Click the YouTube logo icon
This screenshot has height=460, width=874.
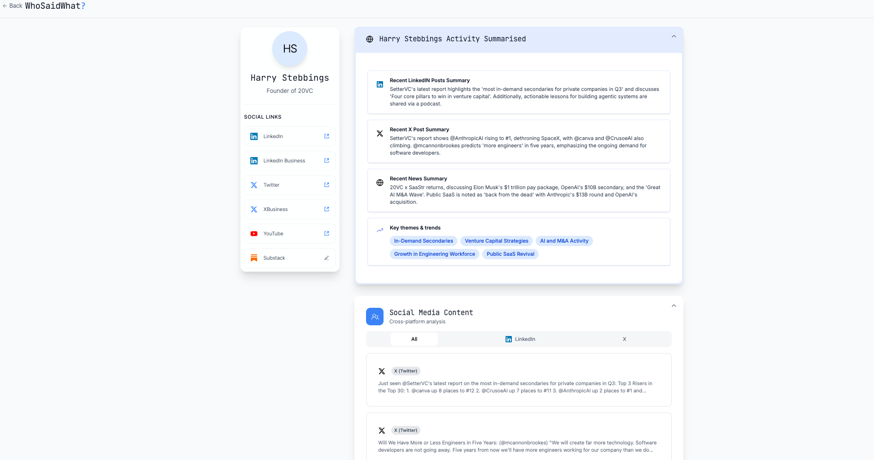(254, 234)
